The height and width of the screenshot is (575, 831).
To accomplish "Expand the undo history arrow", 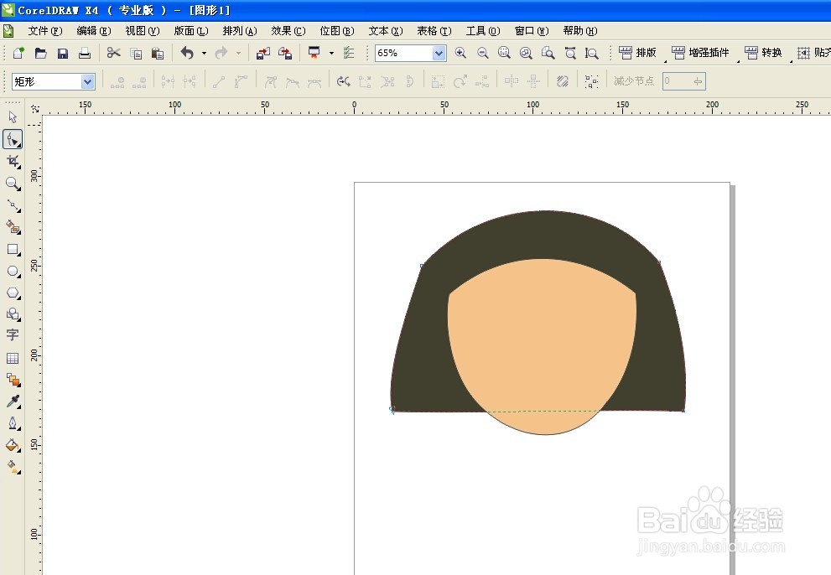I will click(204, 53).
